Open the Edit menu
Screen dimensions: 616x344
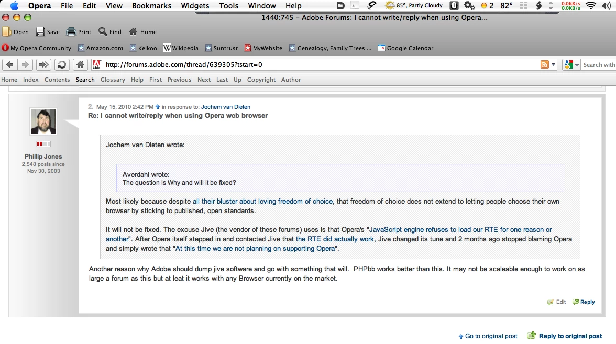(89, 5)
